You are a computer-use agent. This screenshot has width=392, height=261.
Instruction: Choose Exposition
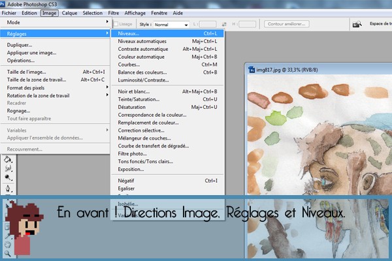167,169
